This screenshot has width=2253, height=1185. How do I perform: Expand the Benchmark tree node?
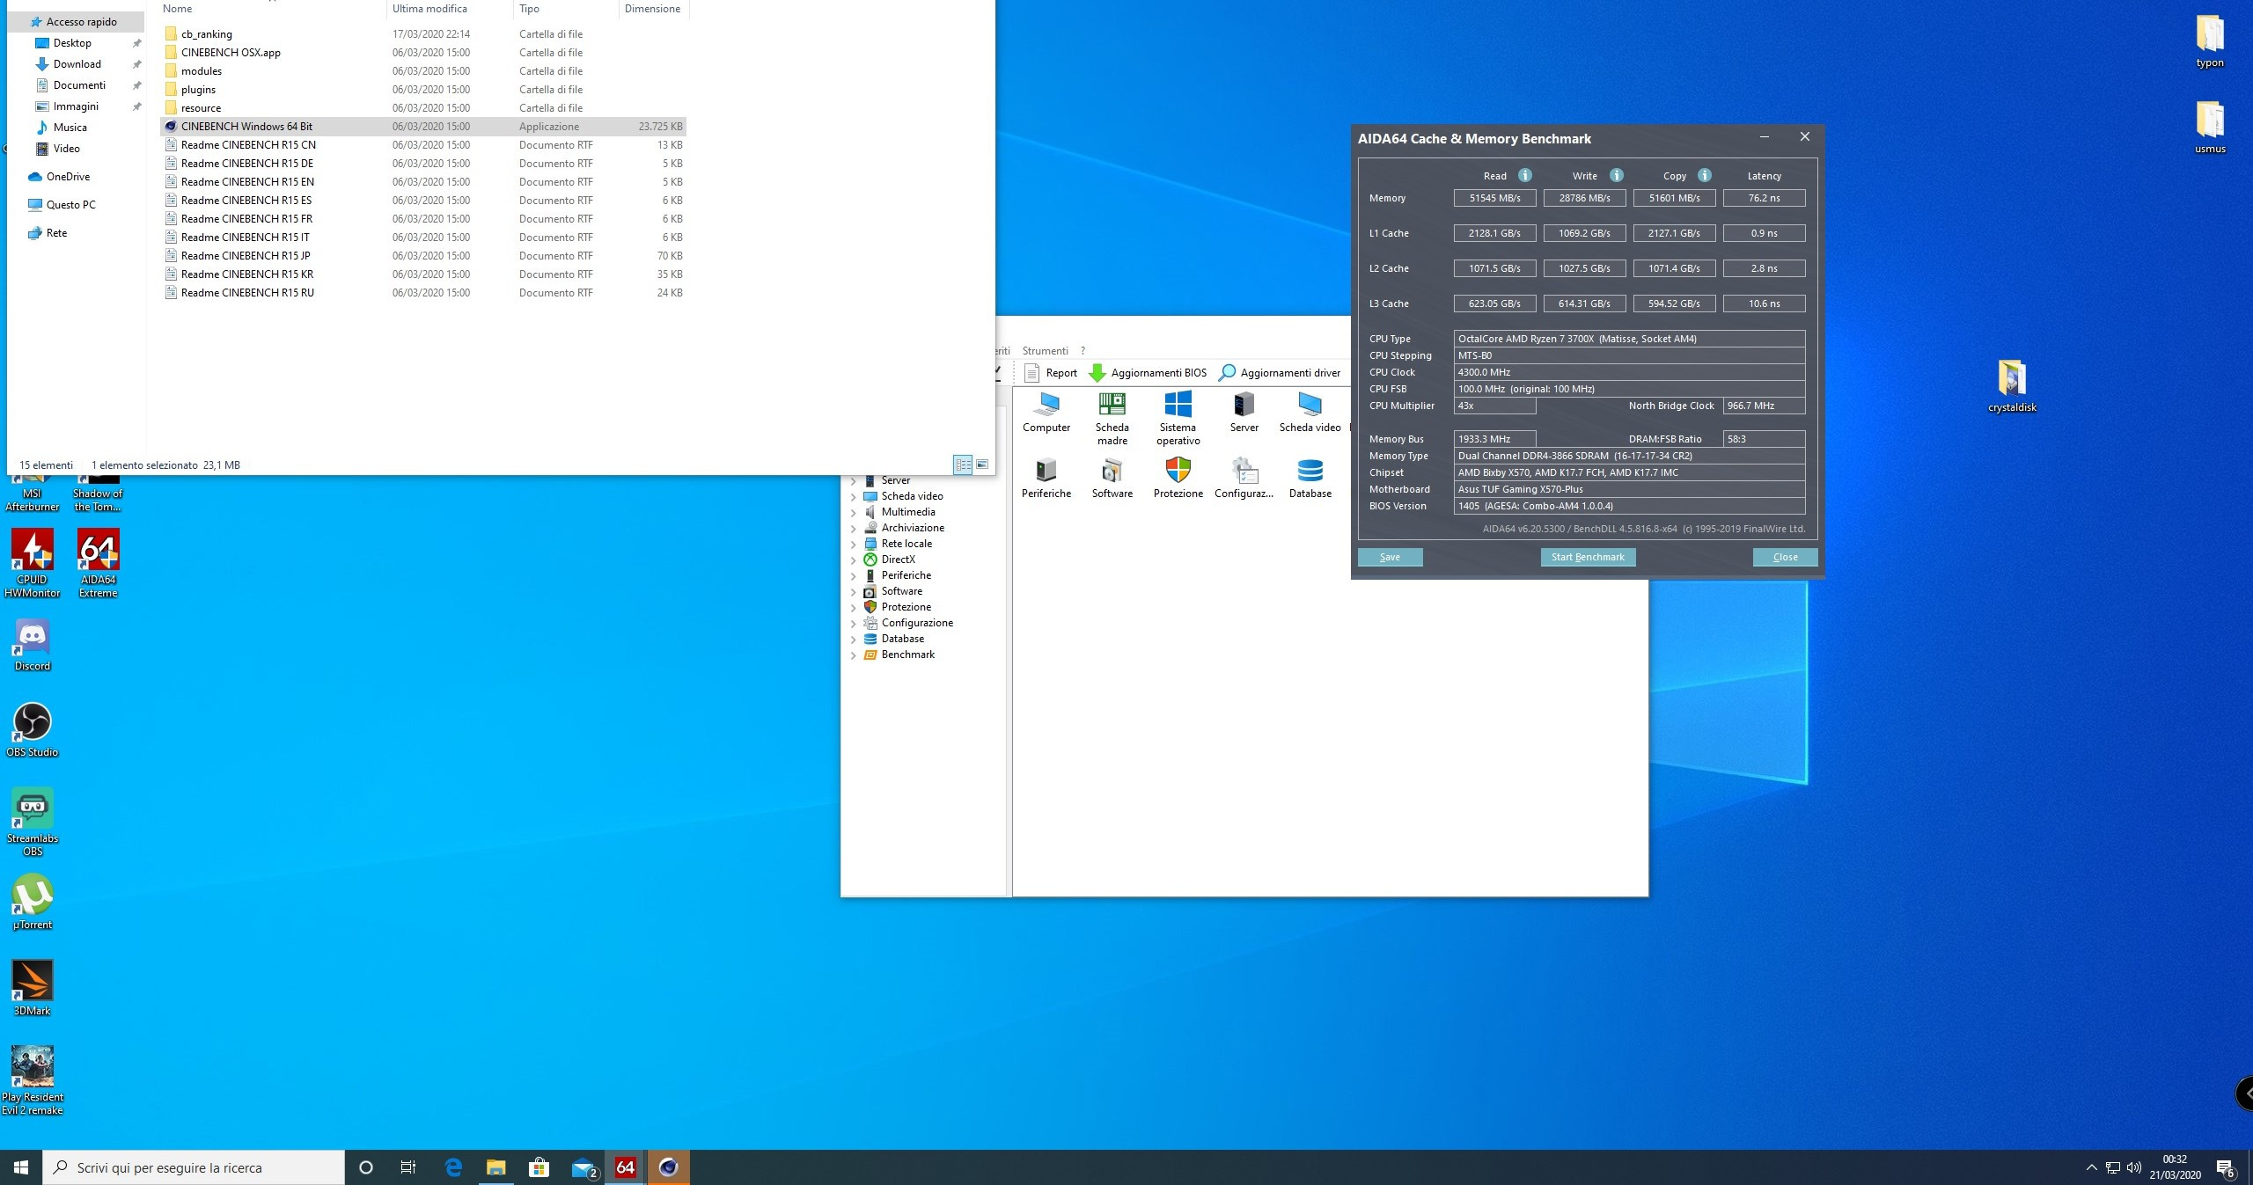[x=853, y=655]
